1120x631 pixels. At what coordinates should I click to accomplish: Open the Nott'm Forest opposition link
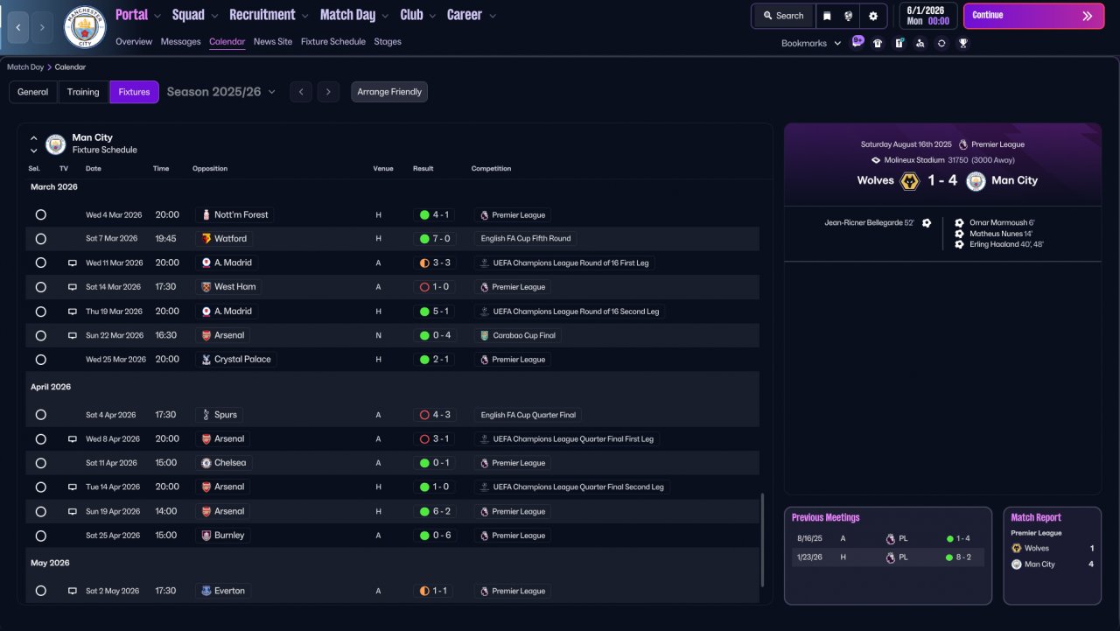click(x=234, y=214)
